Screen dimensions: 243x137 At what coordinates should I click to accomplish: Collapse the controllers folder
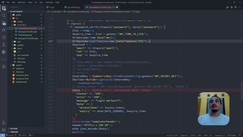(22, 25)
